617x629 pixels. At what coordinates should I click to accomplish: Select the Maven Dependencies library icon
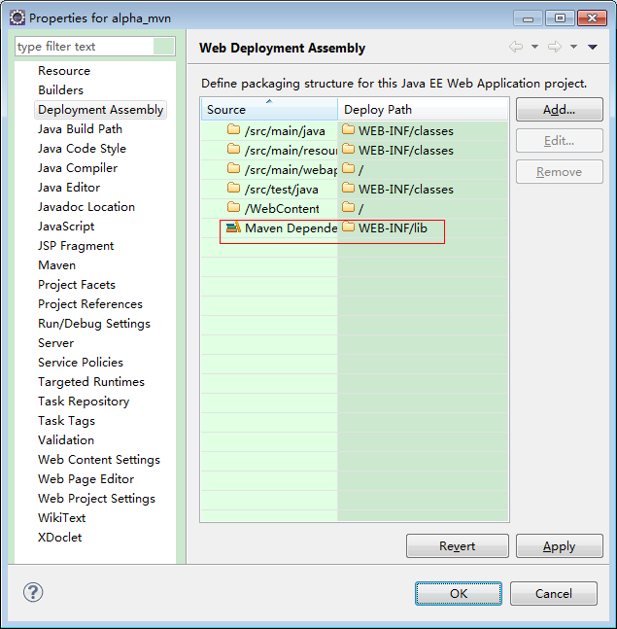coord(233,227)
